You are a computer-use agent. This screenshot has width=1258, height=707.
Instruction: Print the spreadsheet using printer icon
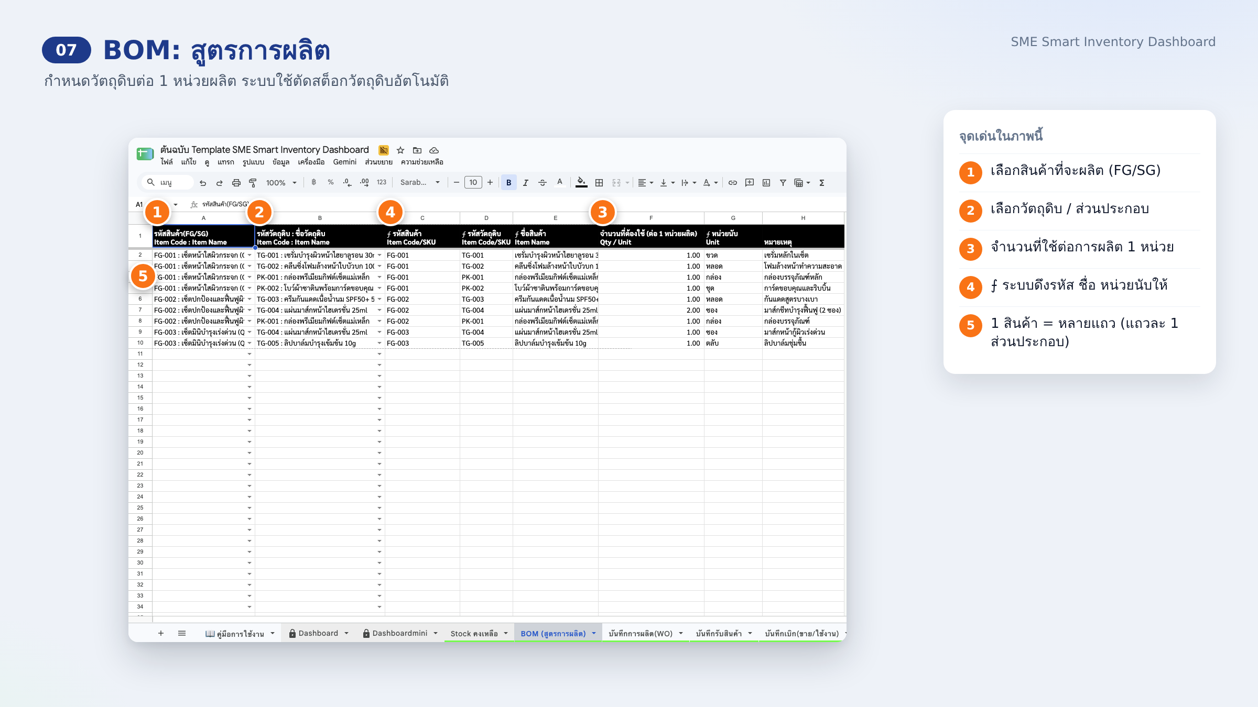[x=236, y=183]
